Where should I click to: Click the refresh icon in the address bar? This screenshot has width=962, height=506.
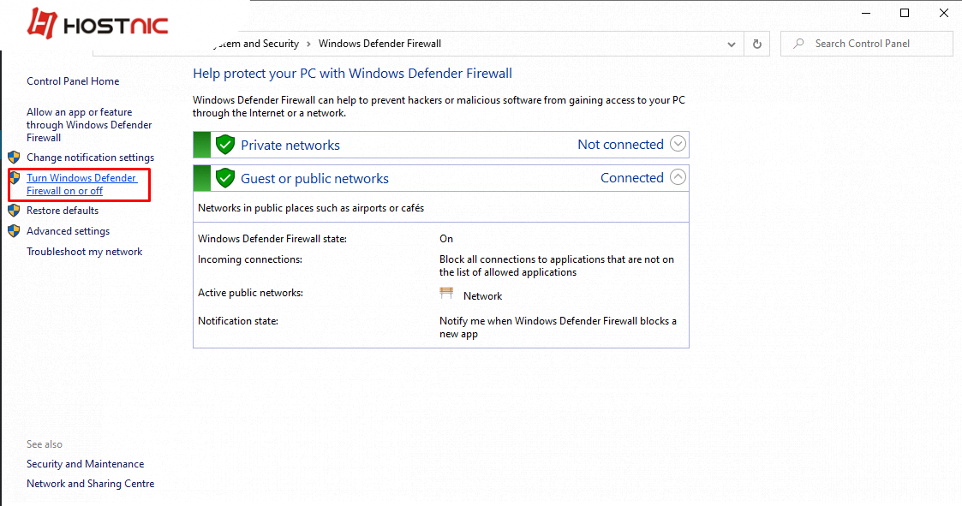[x=756, y=43]
